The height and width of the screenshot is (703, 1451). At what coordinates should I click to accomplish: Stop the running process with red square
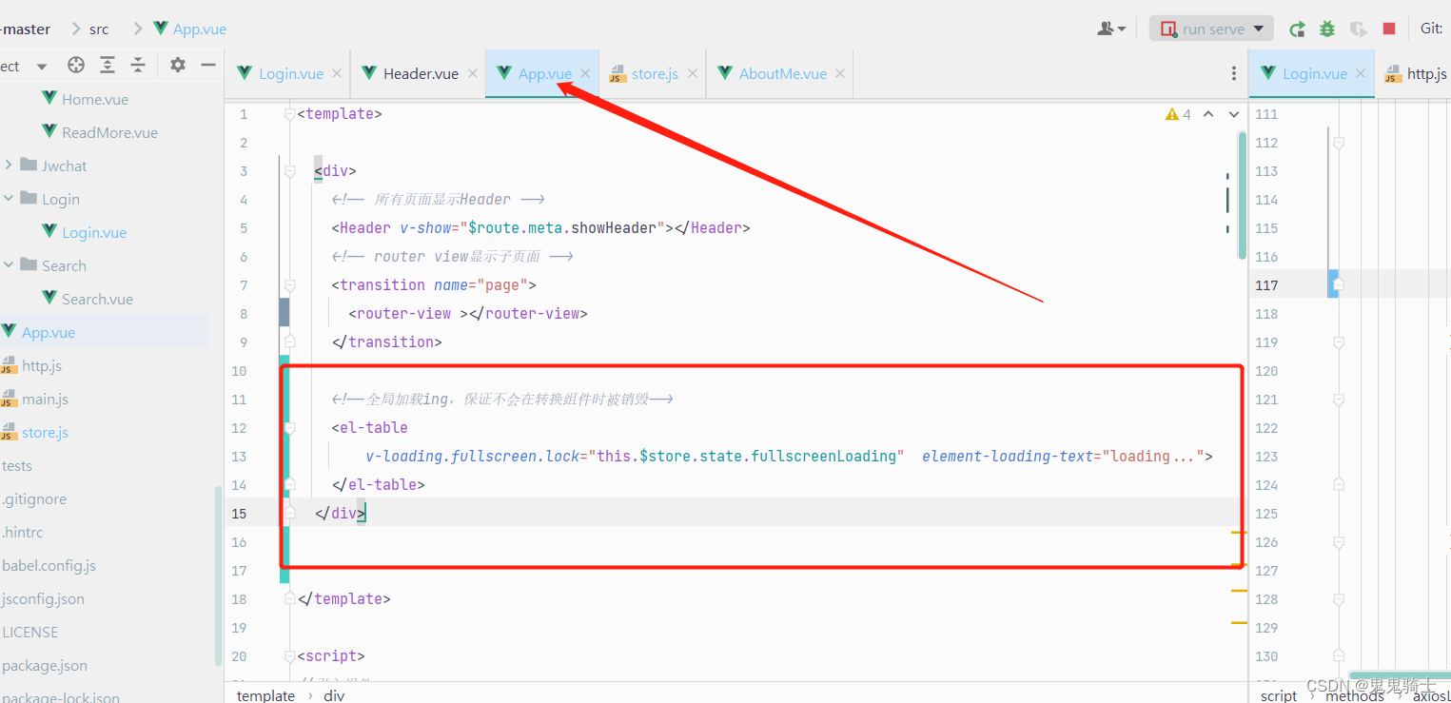coord(1389,29)
